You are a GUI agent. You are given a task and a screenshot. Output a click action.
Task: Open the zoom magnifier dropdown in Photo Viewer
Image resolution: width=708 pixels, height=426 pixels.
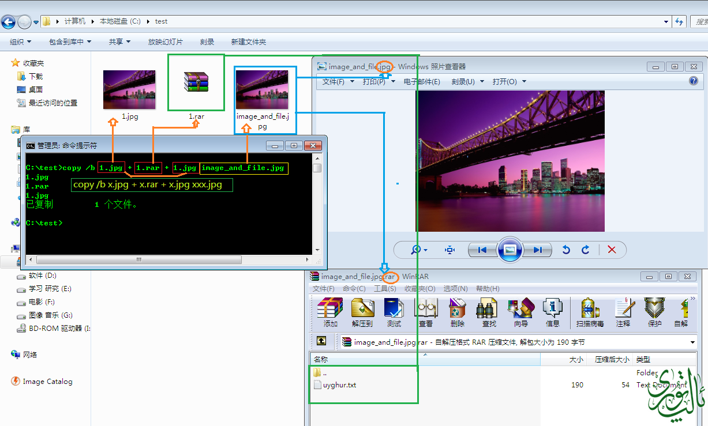point(418,250)
